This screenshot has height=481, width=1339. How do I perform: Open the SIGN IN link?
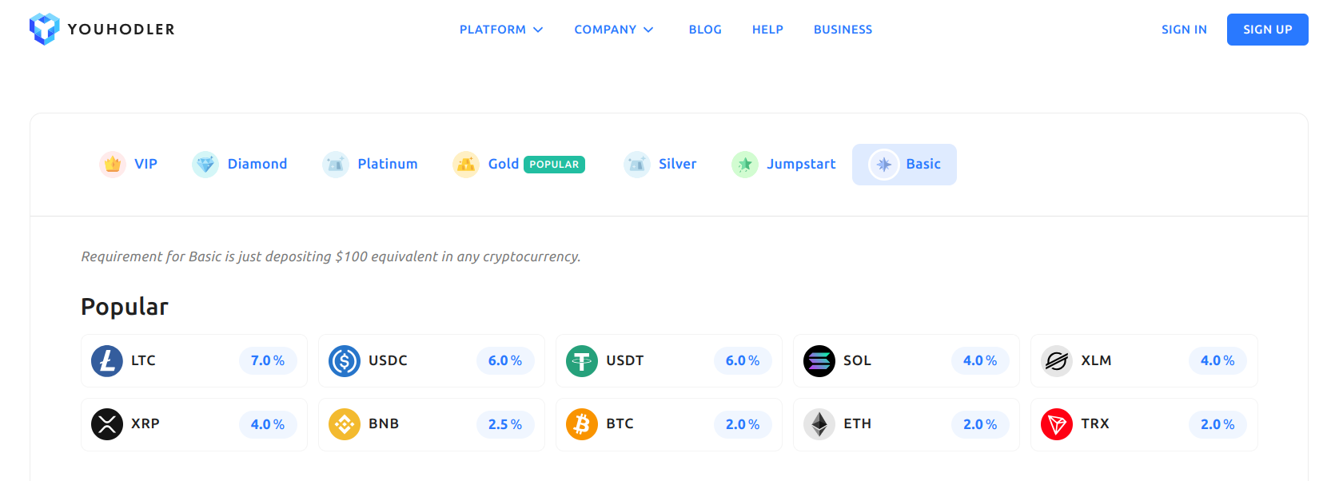tap(1184, 29)
